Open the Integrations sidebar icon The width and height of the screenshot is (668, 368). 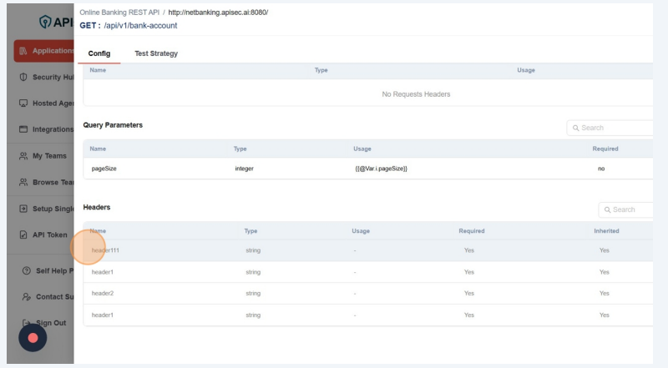pyautogui.click(x=24, y=129)
